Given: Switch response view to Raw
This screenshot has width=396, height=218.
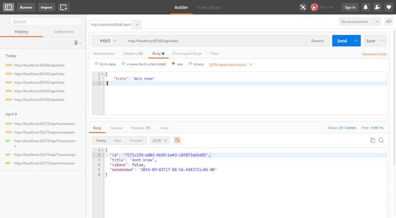Looking at the screenshot, I should coord(118,141).
